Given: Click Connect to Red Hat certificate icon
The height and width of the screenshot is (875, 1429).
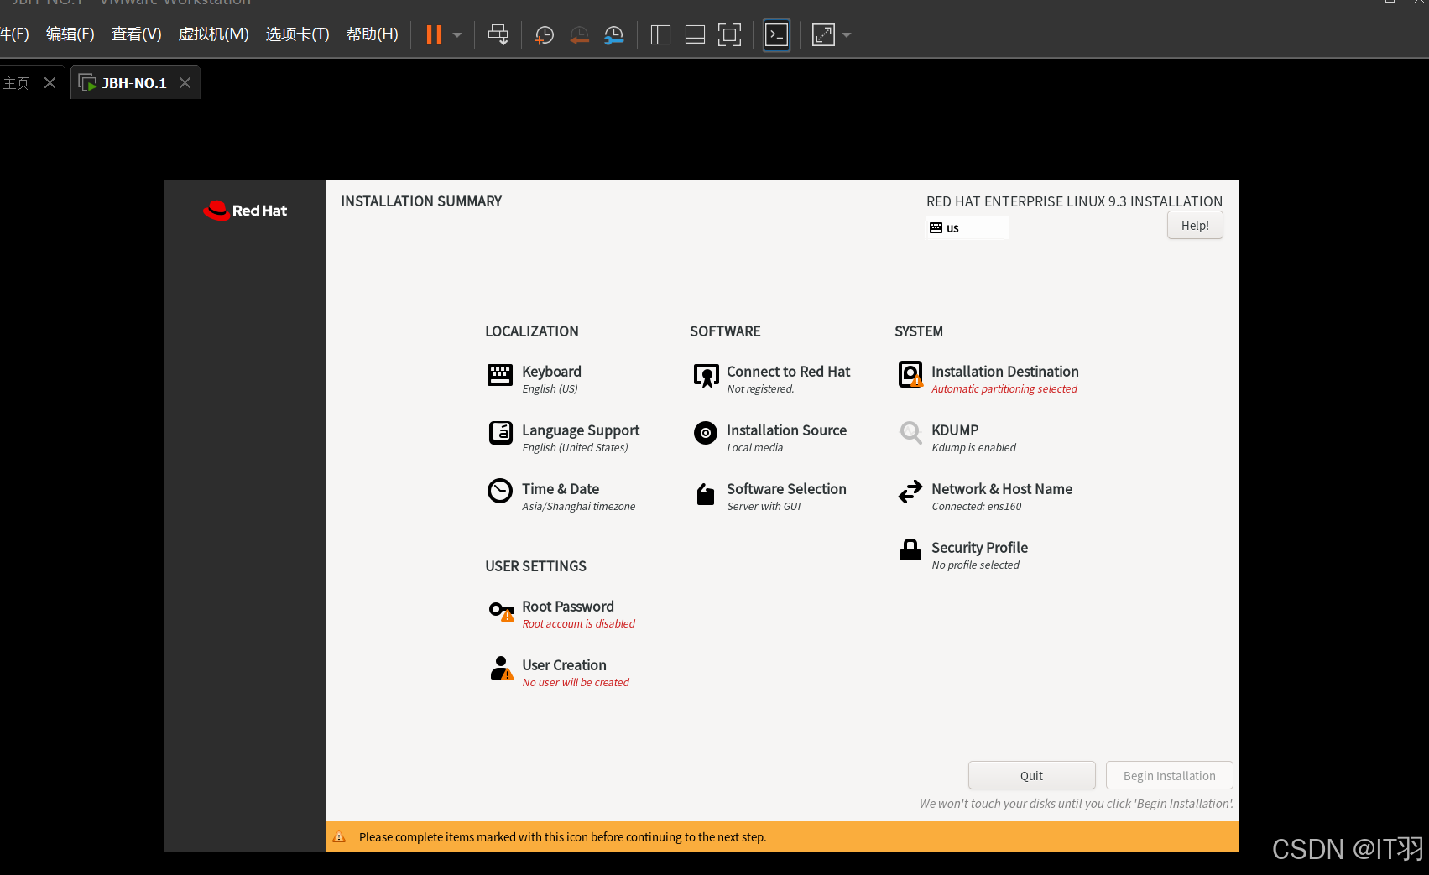Looking at the screenshot, I should pos(706,376).
